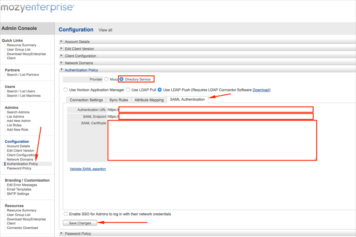Screen dimensions: 356x237
Task: Enable SSO for Admins checkbox
Action: tap(66, 214)
